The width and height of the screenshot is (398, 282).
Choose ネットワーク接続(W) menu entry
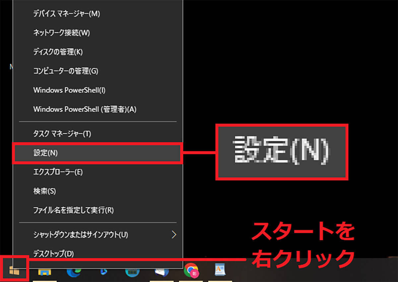coord(62,33)
